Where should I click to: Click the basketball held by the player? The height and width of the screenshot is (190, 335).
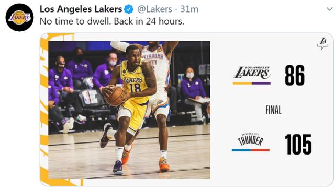116,96
